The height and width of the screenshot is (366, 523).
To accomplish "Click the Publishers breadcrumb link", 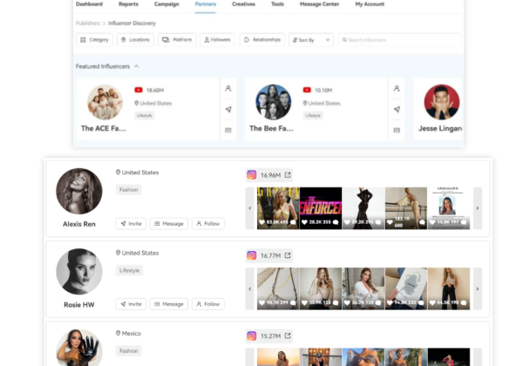I will coord(88,23).
